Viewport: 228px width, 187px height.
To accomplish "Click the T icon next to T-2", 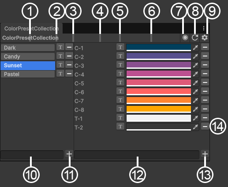I will tap(120, 127).
